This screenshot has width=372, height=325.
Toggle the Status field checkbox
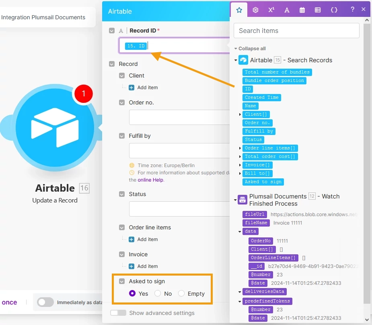[122, 194]
